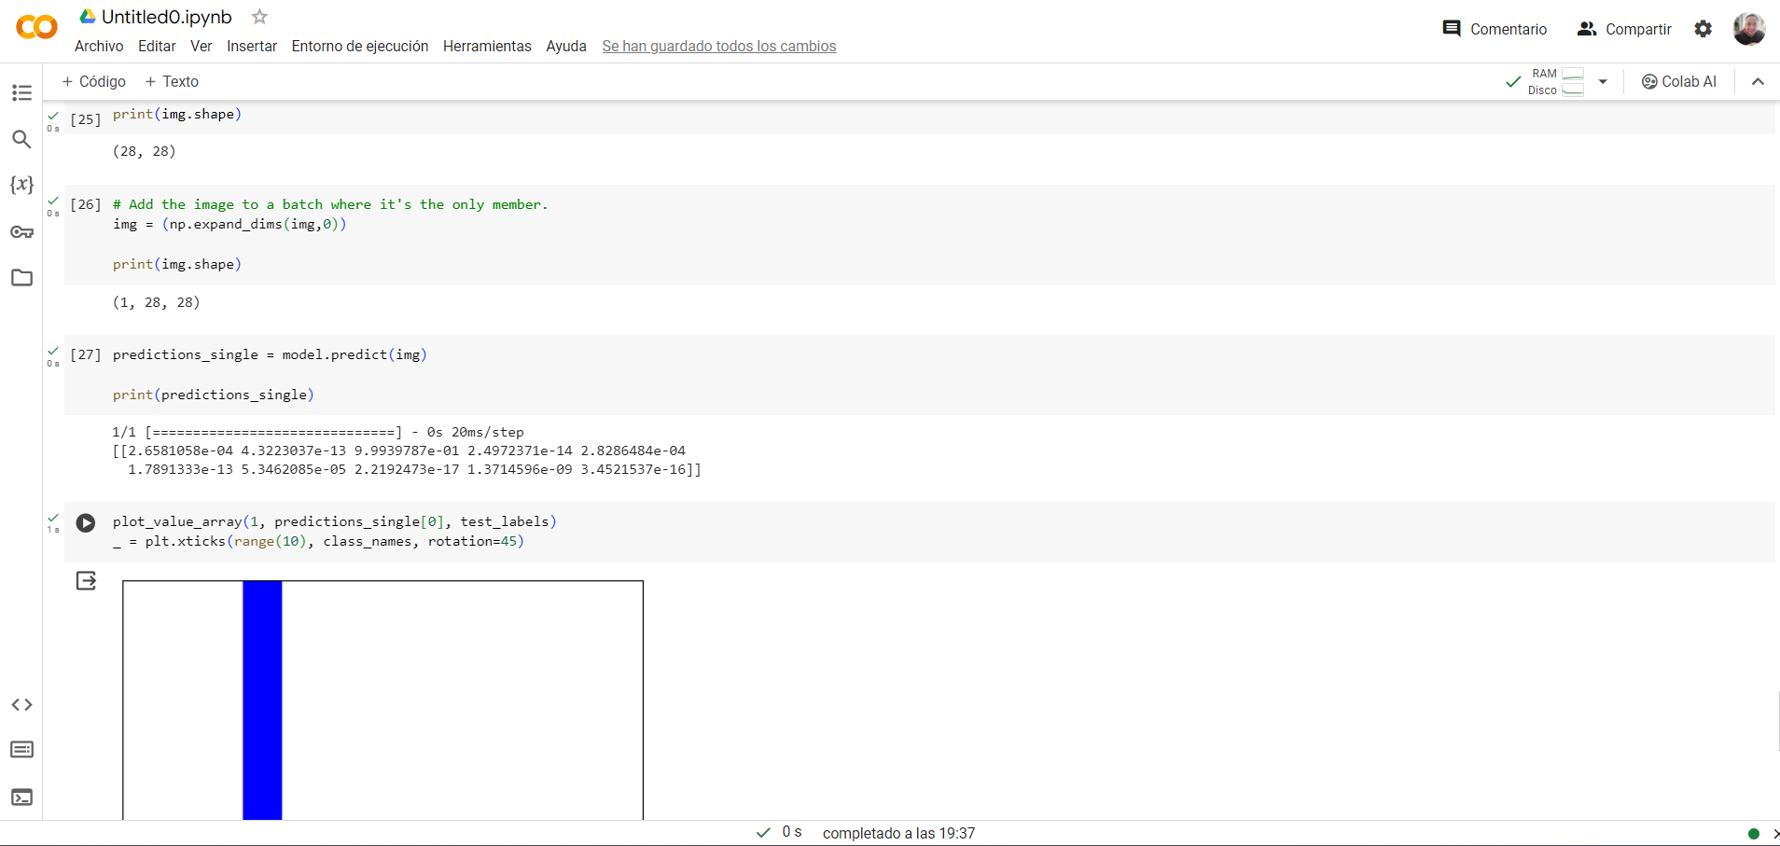Run the plot_value_array cell
The image size is (1780, 846).
[86, 523]
